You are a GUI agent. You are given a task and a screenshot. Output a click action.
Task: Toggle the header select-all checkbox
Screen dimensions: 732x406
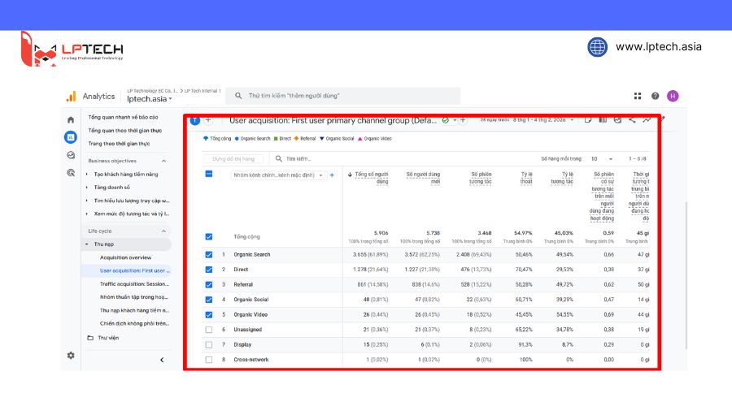(209, 174)
